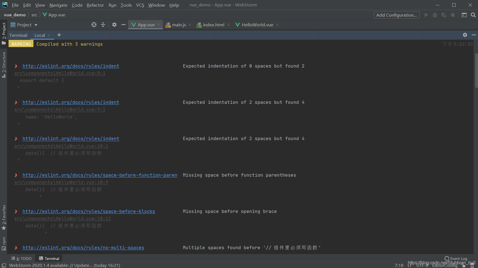Viewport: 478px width, 268px height.
Task: Open the View menu
Action: [40, 5]
